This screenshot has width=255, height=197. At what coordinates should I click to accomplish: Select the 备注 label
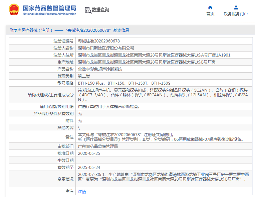69,137
